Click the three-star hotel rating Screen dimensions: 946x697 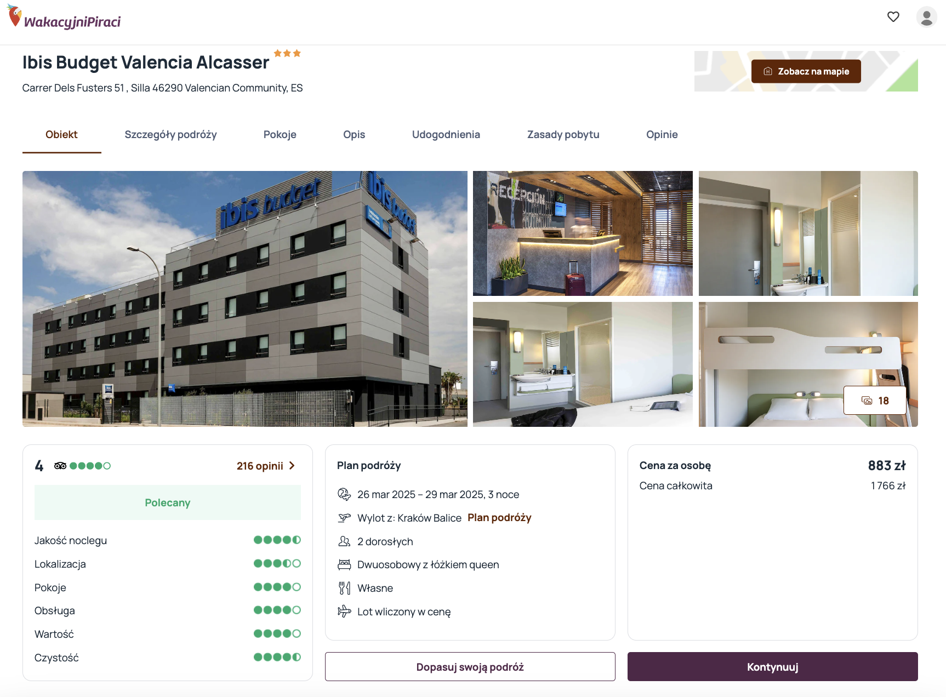(x=287, y=53)
